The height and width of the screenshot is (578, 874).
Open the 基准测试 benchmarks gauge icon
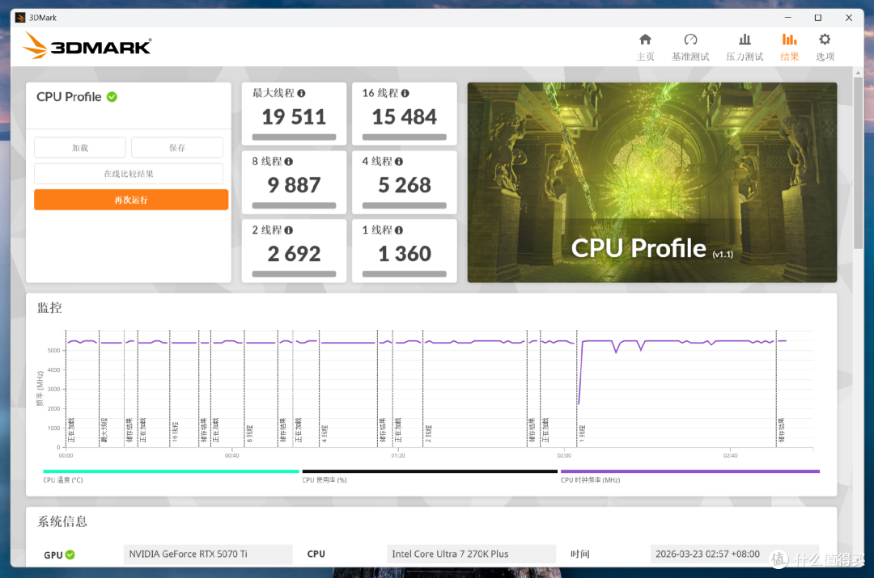coord(690,40)
